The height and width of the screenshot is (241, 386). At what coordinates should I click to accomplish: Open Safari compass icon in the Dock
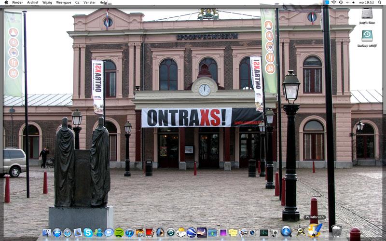pyautogui.click(x=68, y=232)
